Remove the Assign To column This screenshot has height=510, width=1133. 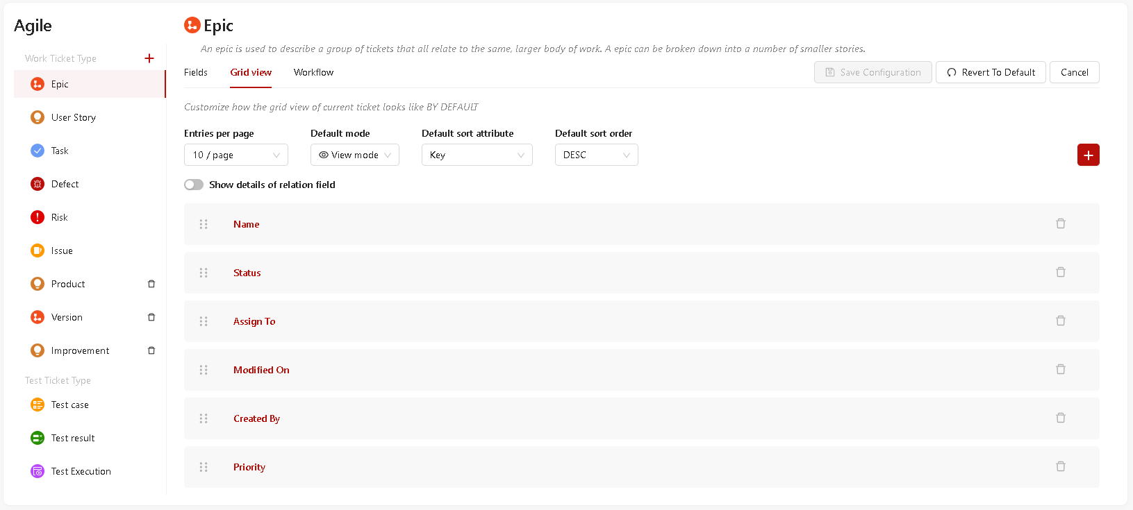click(x=1061, y=321)
